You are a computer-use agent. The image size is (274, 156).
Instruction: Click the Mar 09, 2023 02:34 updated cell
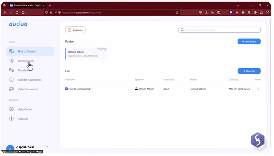click(x=239, y=89)
